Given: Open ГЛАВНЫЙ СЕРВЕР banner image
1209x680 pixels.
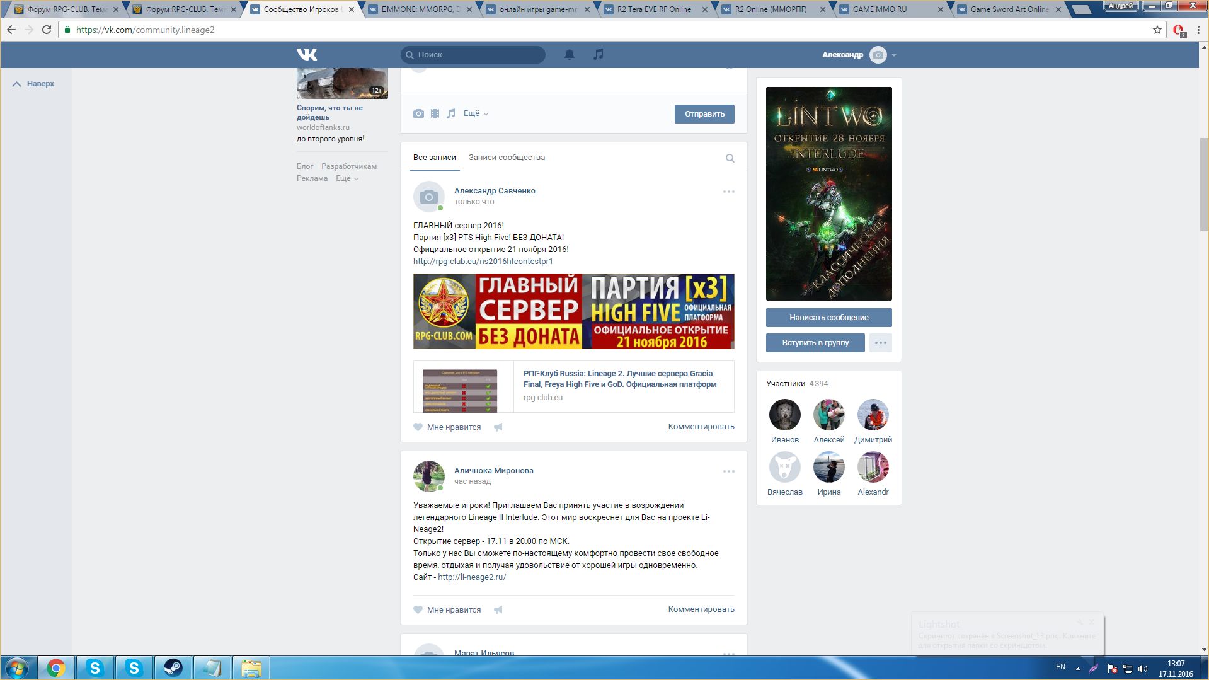Looking at the screenshot, I should 573,311.
